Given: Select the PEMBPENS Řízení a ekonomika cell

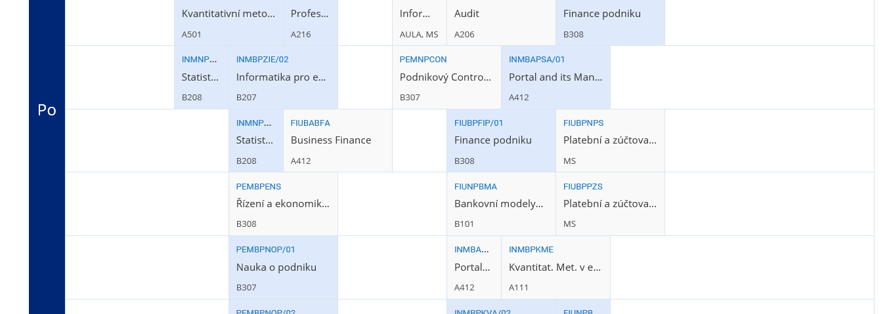Looking at the screenshot, I should (283, 204).
